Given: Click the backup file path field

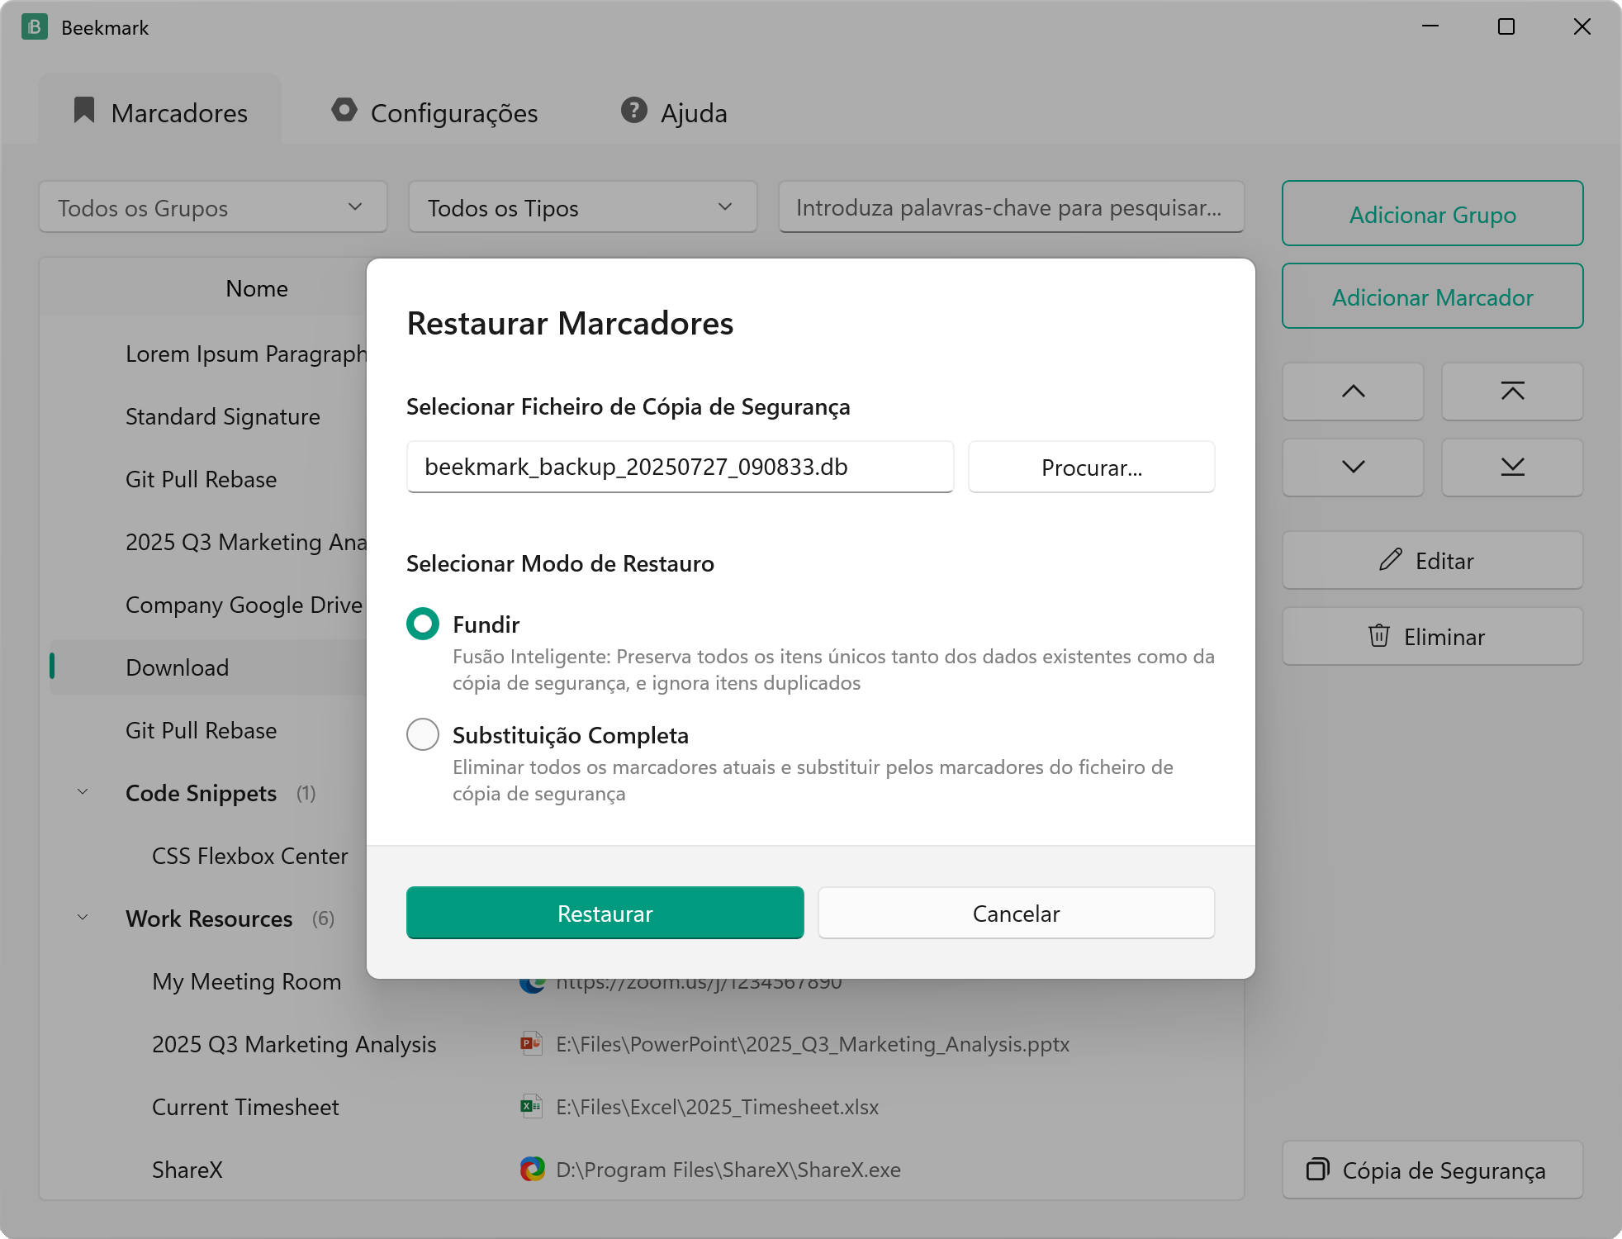Looking at the screenshot, I should (x=681, y=468).
